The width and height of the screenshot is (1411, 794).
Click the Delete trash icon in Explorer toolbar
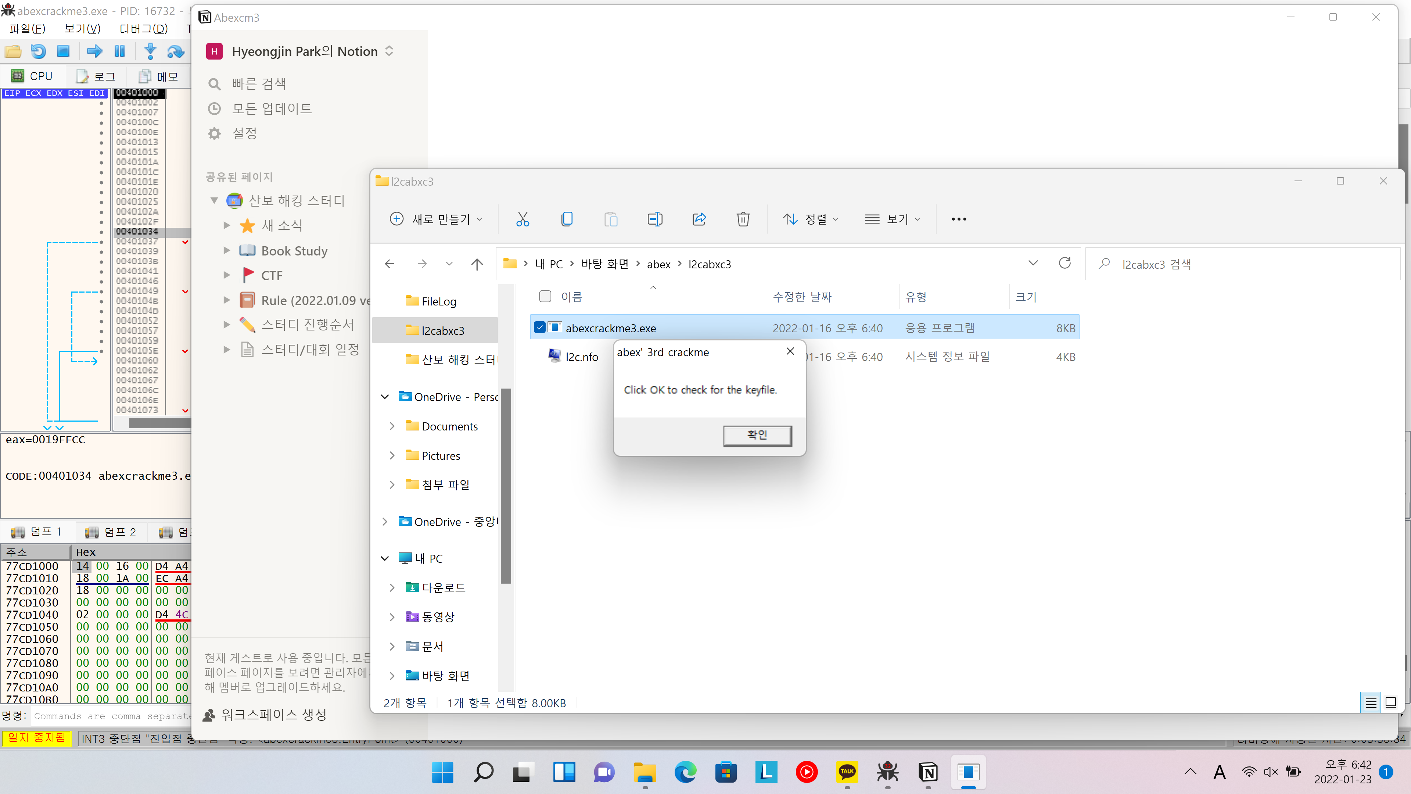743,219
